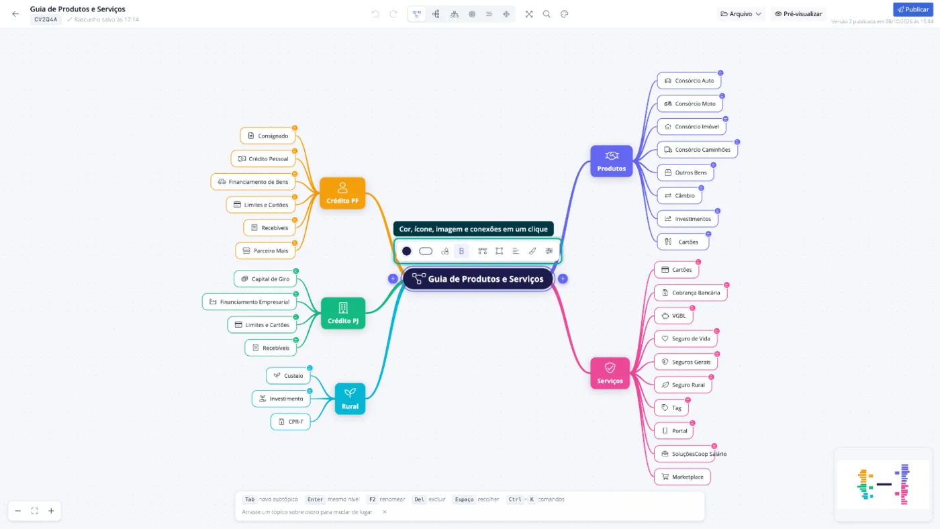940x529 pixels.
Task: Undo the last change
Action: coord(375,13)
